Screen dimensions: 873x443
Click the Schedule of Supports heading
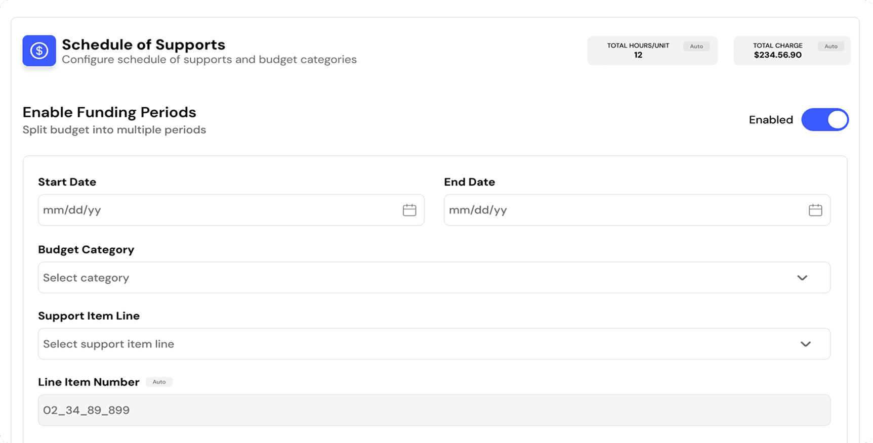144,45
